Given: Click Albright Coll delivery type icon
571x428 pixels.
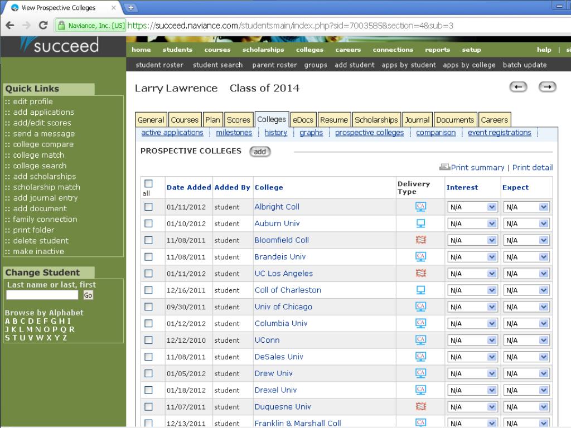Looking at the screenshot, I should point(420,207).
